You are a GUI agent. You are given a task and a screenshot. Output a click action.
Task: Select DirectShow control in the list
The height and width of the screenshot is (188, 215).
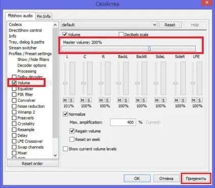point(25,30)
